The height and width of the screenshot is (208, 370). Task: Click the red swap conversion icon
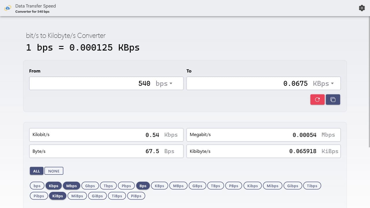pyautogui.click(x=317, y=99)
